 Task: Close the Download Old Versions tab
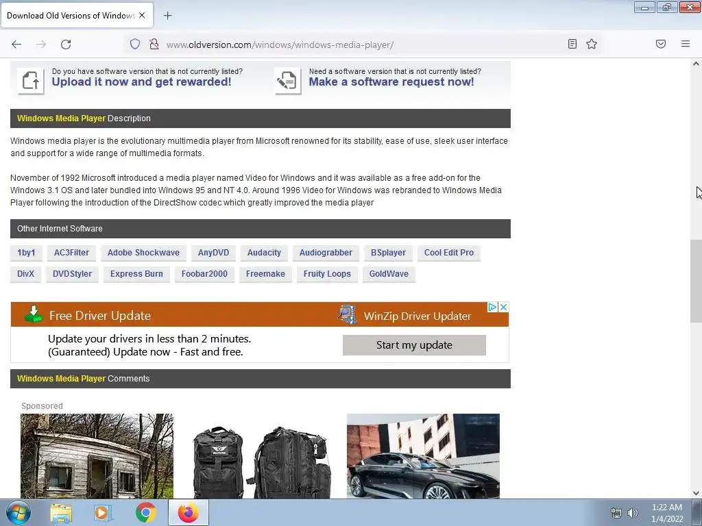pos(142,15)
